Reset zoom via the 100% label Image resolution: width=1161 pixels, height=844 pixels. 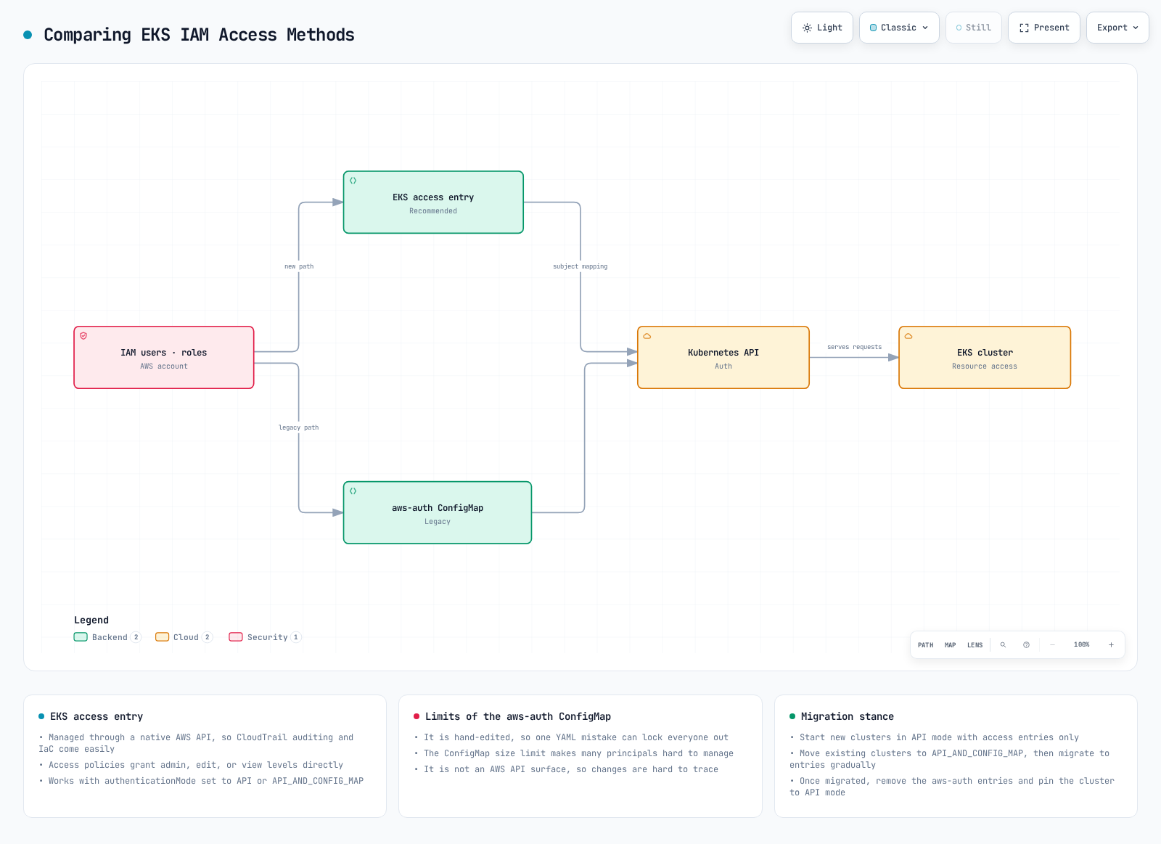point(1082,645)
